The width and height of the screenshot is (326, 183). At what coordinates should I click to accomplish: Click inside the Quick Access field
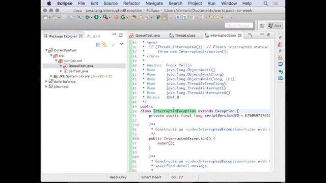pyautogui.click(x=239, y=25)
